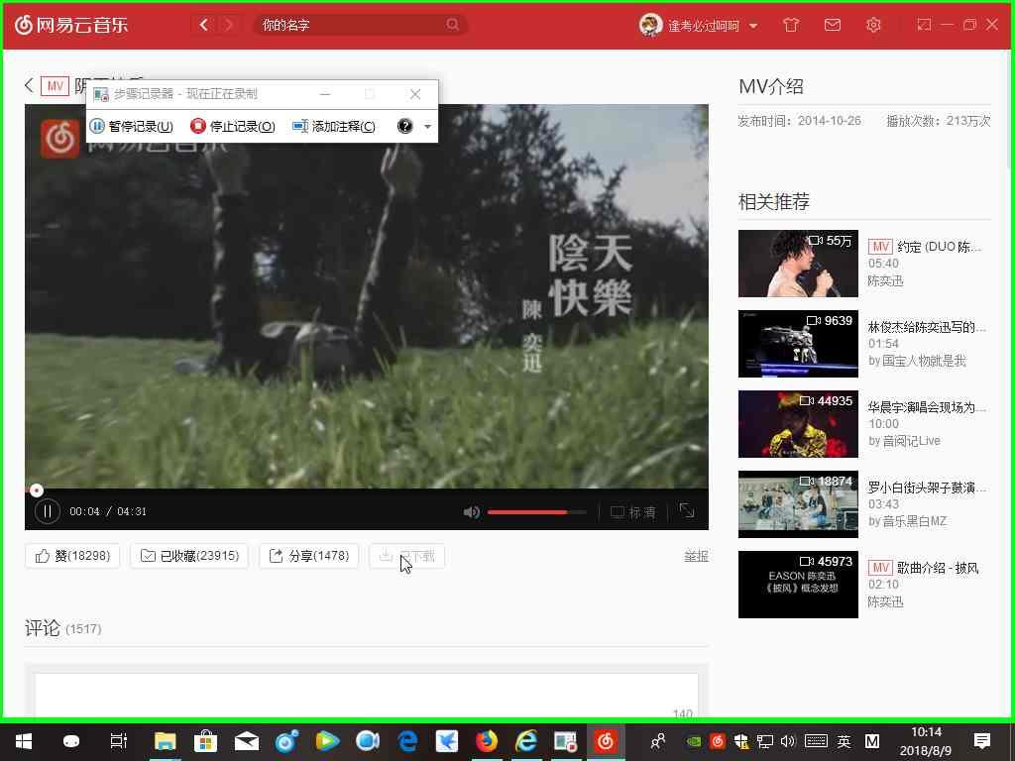The height and width of the screenshot is (761, 1015).
Task: Open Firefox from the taskbar
Action: (x=485, y=741)
